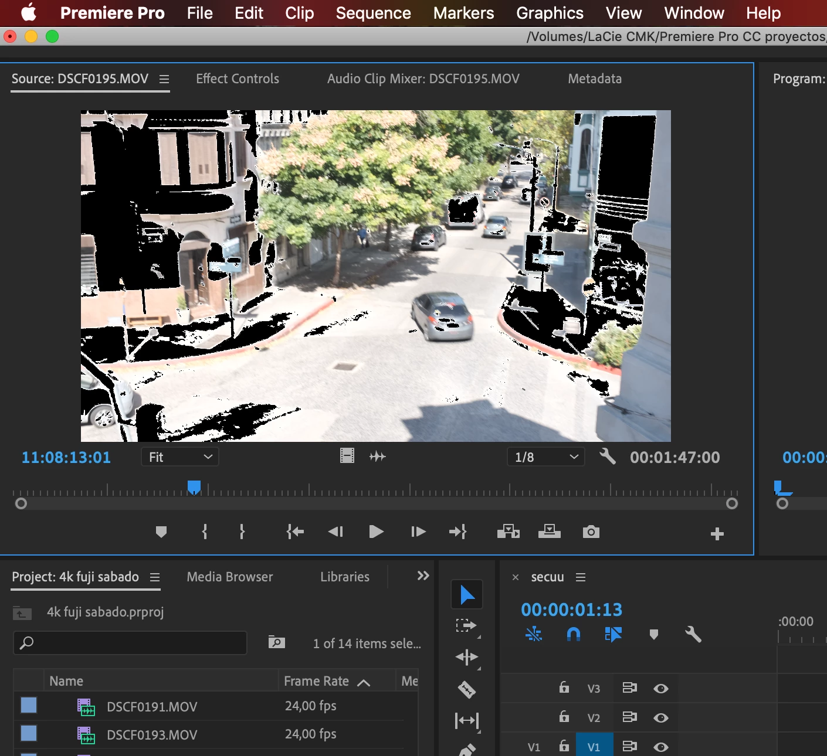
Task: Show hidden panel tabs with double chevron
Action: [x=423, y=576]
